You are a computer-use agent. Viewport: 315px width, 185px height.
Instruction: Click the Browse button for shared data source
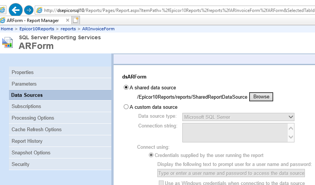[x=261, y=97]
